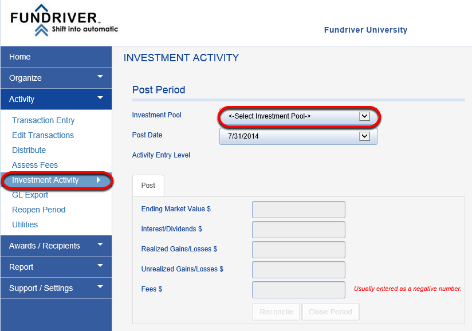Click the red negative number note
Screen dimensions: 472x331
[x=408, y=289]
